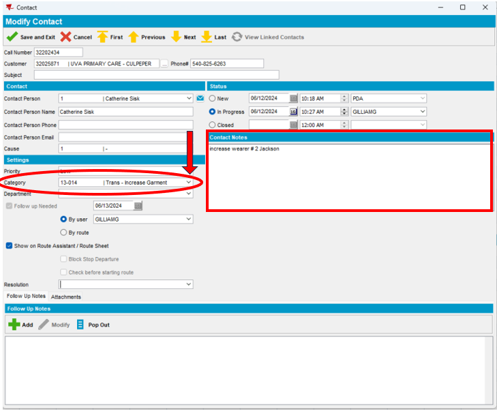This screenshot has height=411, width=497.
Task: Toggle Show on Route Assistant checkbox
Action: tap(9, 246)
